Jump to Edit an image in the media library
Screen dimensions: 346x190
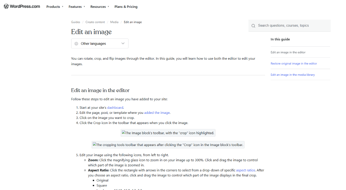coord(293,75)
